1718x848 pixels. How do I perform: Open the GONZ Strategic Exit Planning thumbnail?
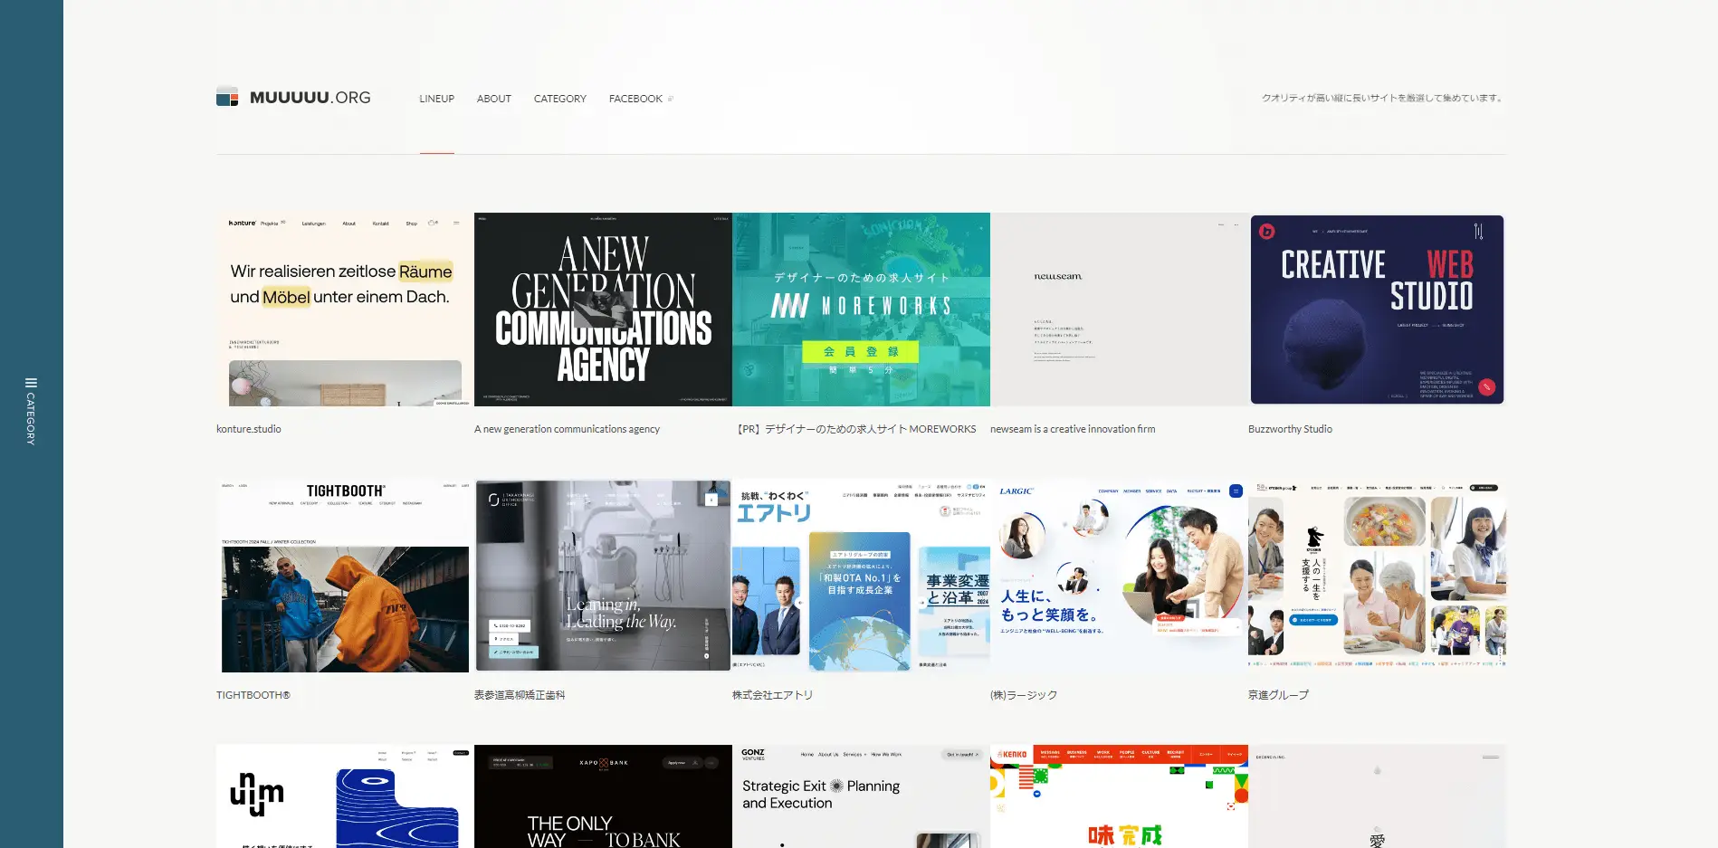[x=861, y=796]
